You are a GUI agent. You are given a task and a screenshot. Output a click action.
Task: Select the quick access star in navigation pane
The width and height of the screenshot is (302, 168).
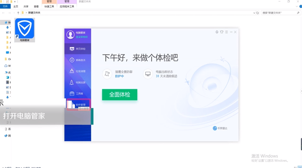[6, 23]
